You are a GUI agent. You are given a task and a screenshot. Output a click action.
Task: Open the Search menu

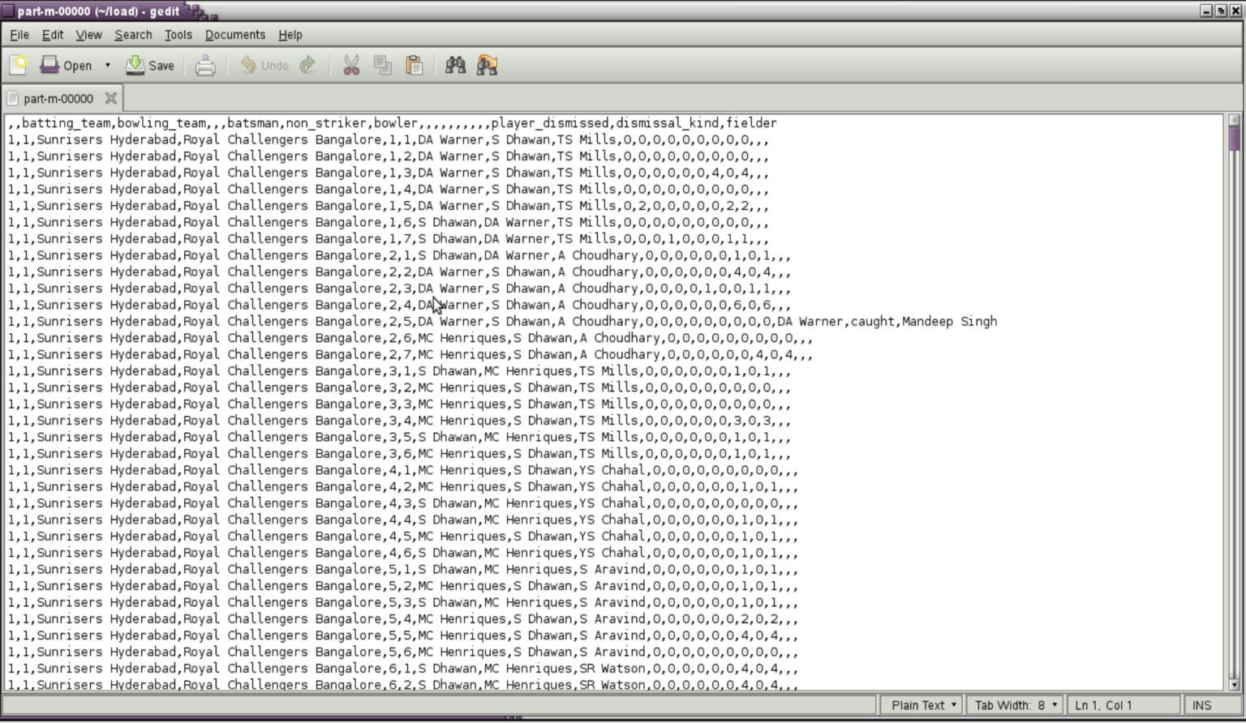pyautogui.click(x=133, y=35)
